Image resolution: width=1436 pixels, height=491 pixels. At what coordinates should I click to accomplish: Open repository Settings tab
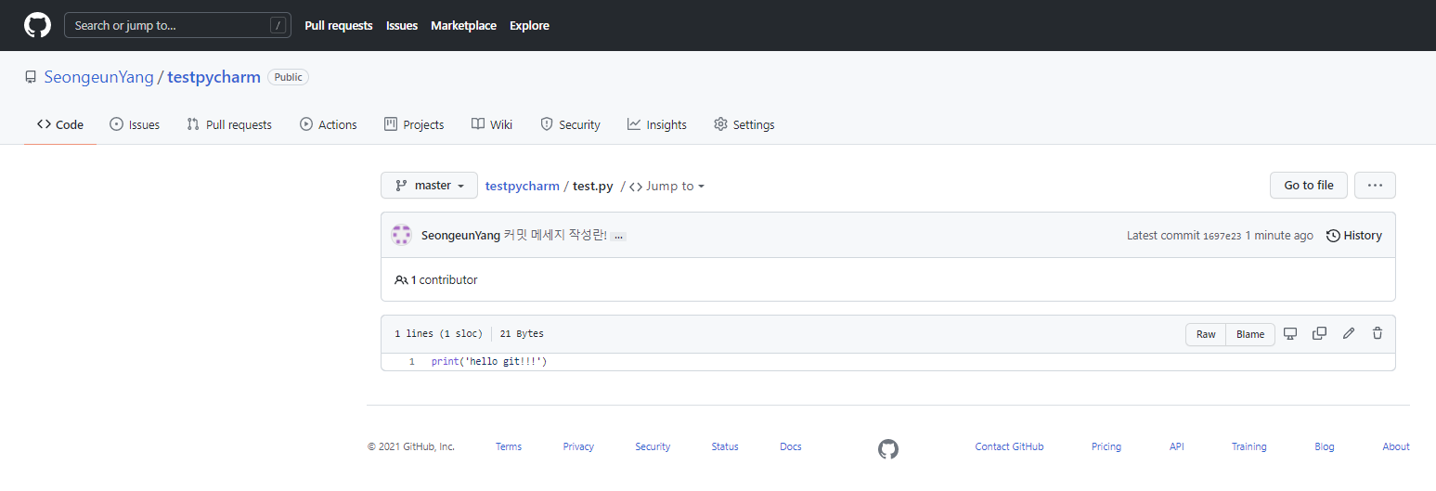(744, 124)
